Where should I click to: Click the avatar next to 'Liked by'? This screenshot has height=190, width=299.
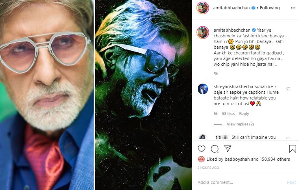(x=201, y=159)
